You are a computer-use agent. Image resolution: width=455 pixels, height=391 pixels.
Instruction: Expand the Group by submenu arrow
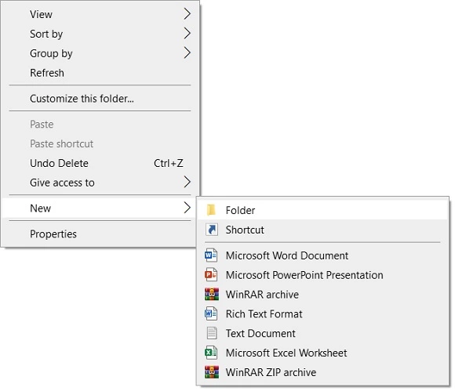(x=187, y=52)
